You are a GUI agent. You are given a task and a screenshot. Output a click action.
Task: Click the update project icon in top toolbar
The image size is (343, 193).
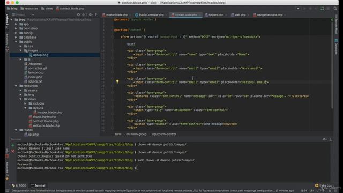pyautogui.click(x=322, y=9)
